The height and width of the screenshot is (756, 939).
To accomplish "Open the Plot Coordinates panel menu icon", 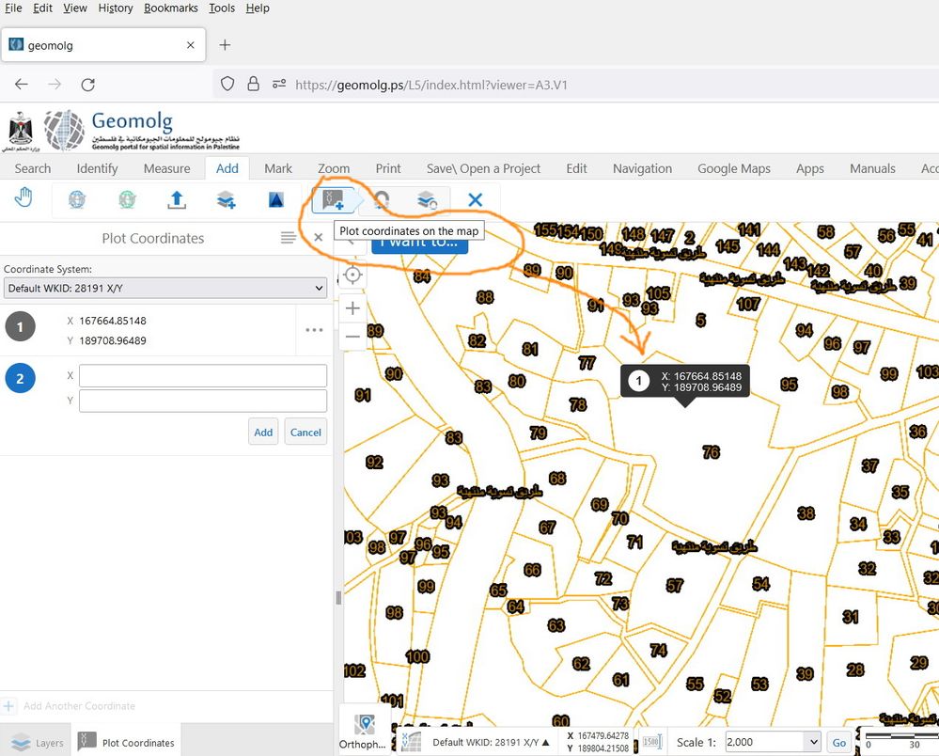I will point(289,238).
